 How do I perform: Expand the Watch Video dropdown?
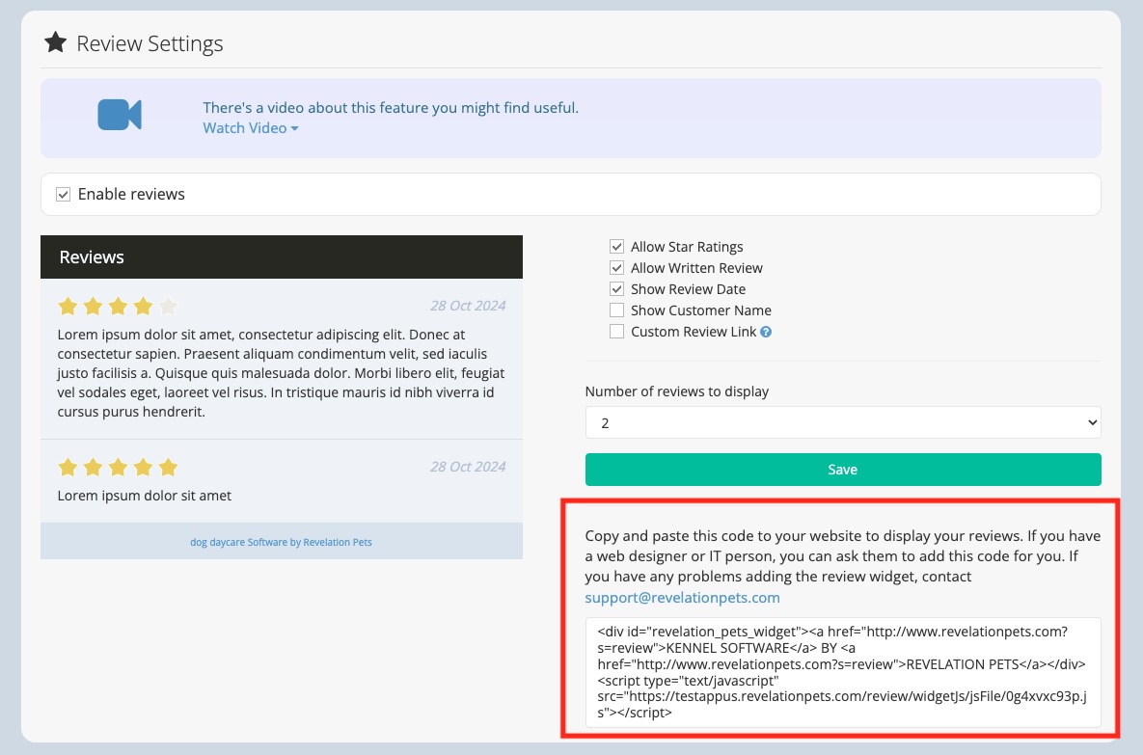click(251, 128)
